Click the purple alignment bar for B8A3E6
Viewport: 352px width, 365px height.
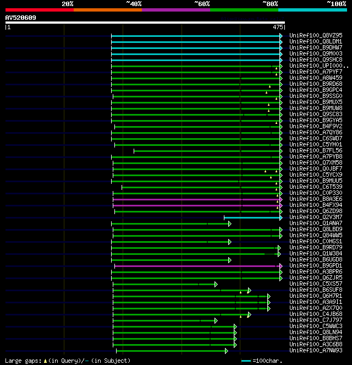click(x=196, y=200)
